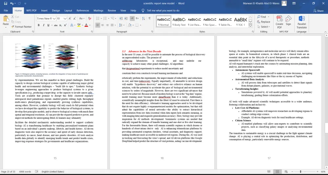Click the Align Right icon
The height and width of the screenshot is (175, 328).
[x=107, y=25]
